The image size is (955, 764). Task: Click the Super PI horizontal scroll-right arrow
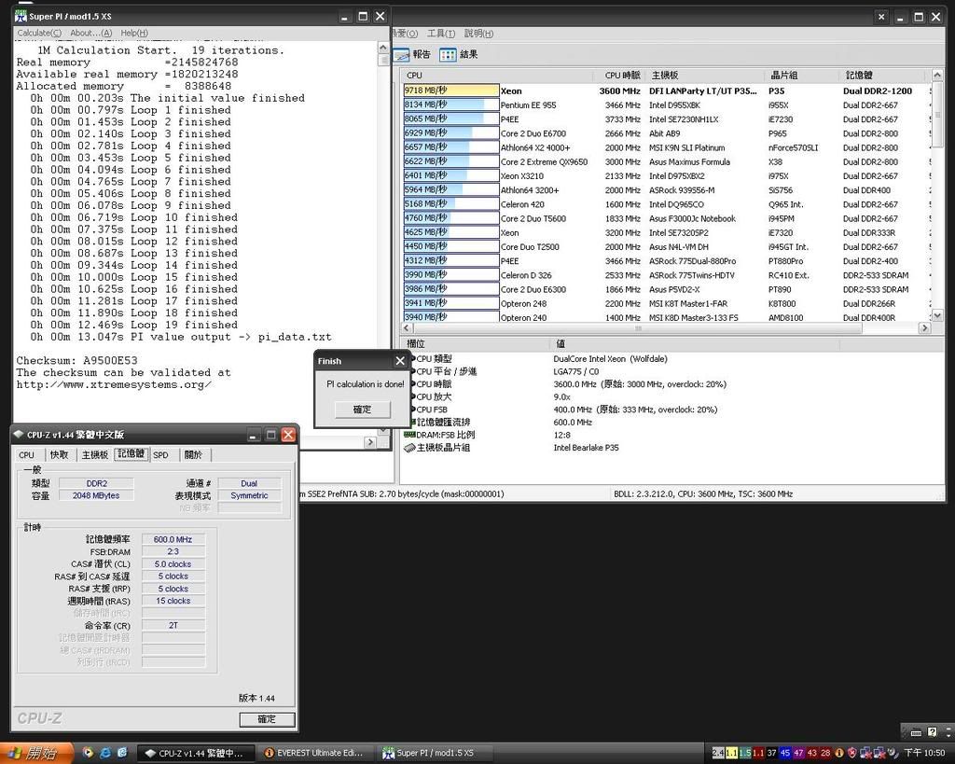(x=369, y=442)
